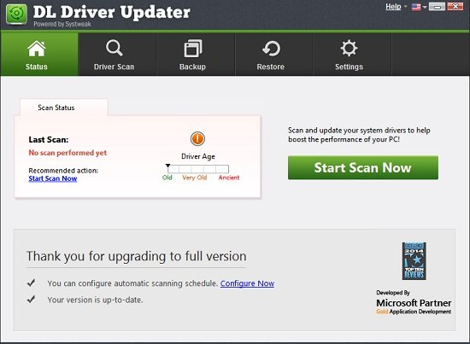The image size is (470, 344).
Task: Expand the language flag dropdown arrow
Action: [425, 7]
